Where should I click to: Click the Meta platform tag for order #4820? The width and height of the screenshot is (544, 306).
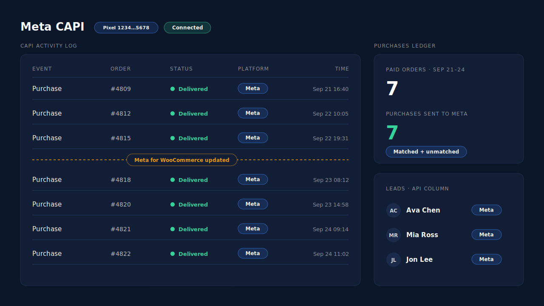pos(253,204)
